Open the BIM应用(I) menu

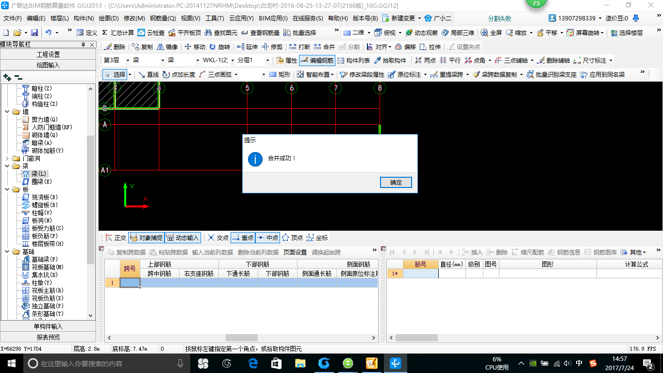coord(273,18)
